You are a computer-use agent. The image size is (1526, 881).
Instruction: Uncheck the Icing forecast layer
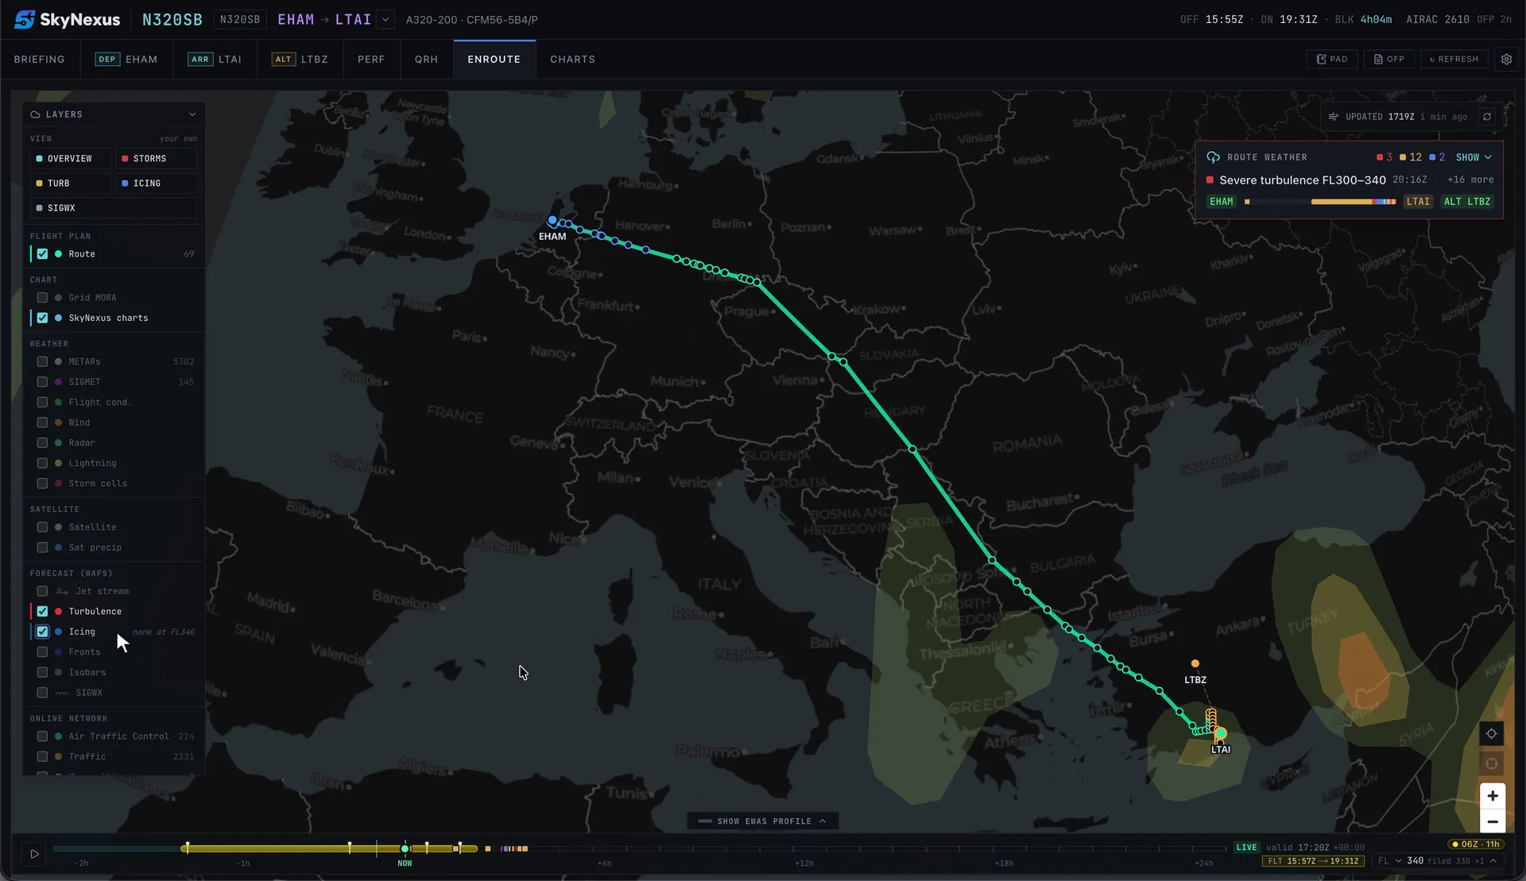[x=42, y=632]
